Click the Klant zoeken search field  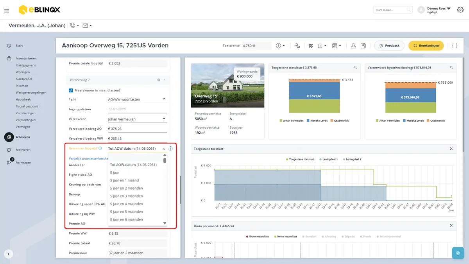(393, 10)
